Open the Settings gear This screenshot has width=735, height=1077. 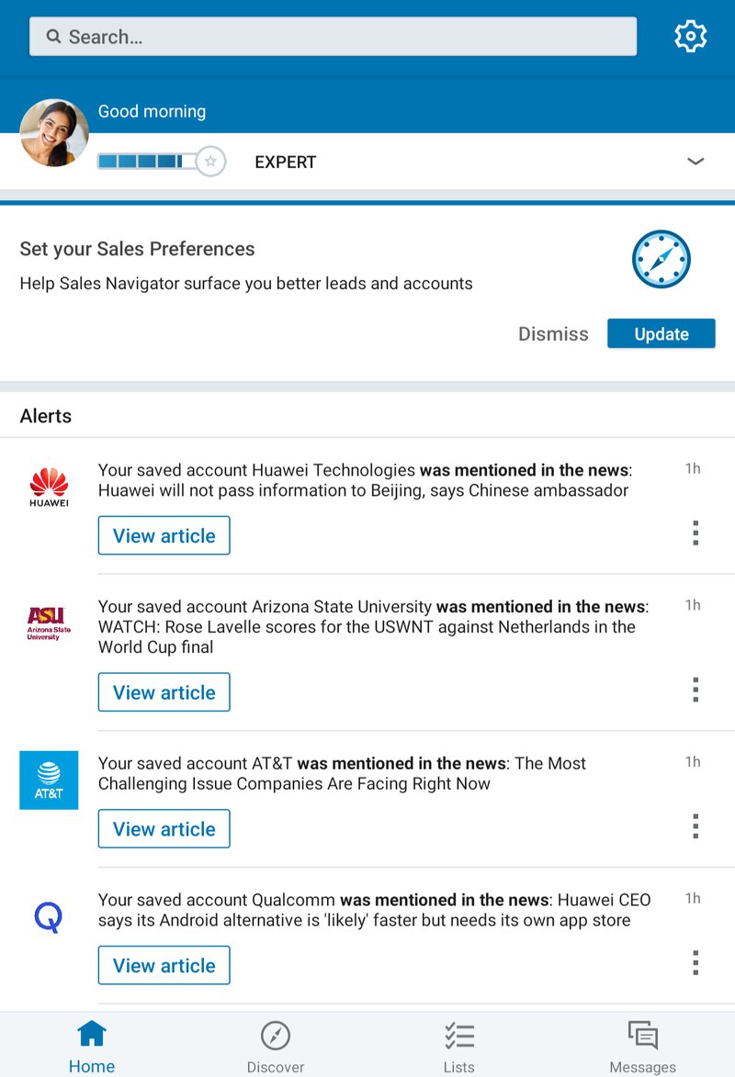click(x=690, y=36)
